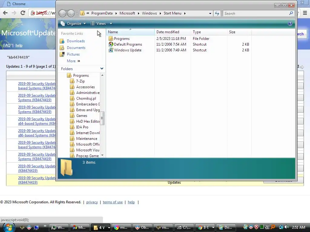Sort by the Date modified column header
The width and height of the screenshot is (310, 232).
[173, 32]
